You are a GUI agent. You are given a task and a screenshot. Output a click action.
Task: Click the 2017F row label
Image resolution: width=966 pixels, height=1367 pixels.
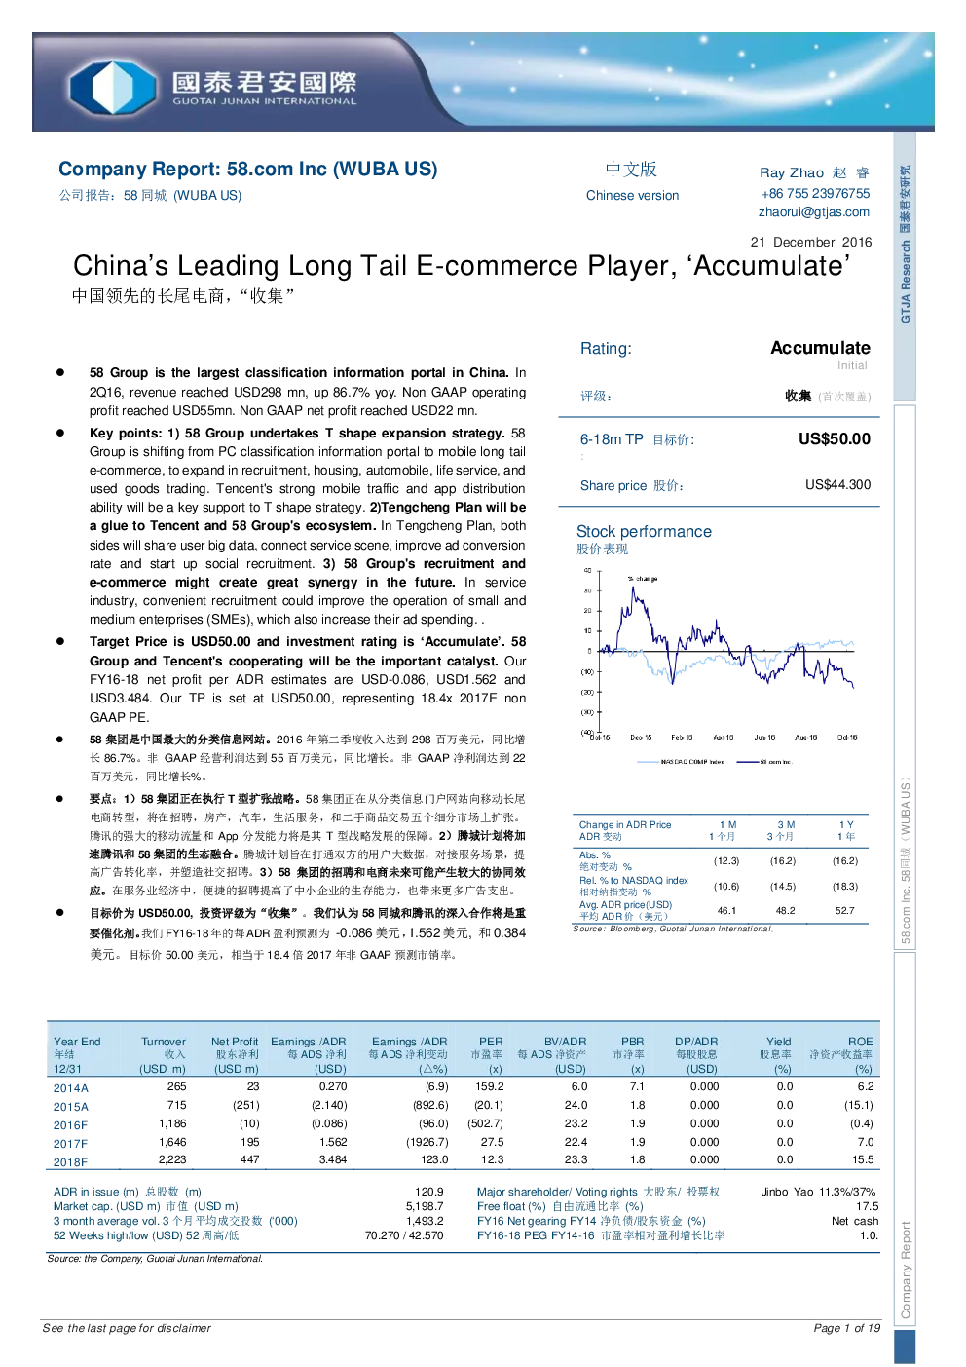point(70,1144)
